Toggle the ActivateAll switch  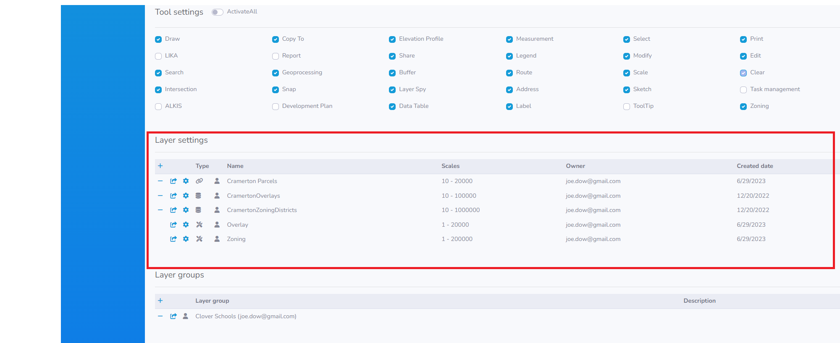[217, 12]
